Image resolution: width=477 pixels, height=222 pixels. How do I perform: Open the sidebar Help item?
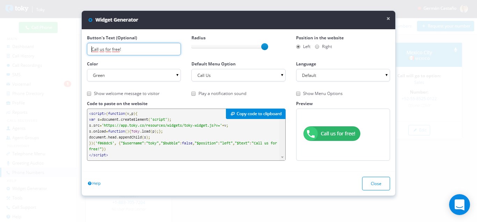(17, 217)
